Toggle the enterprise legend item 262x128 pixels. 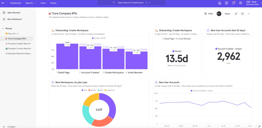pos(110,90)
